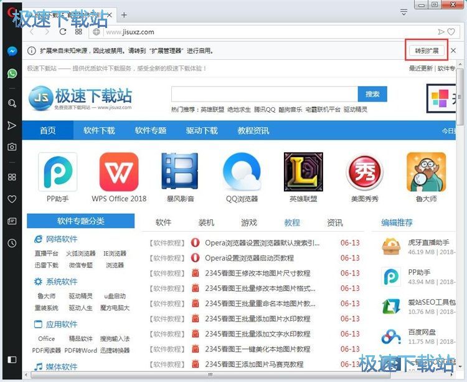The image size is (467, 382).
Task: Click the horizontal scrollbar at the bottom
Action: click(210, 375)
